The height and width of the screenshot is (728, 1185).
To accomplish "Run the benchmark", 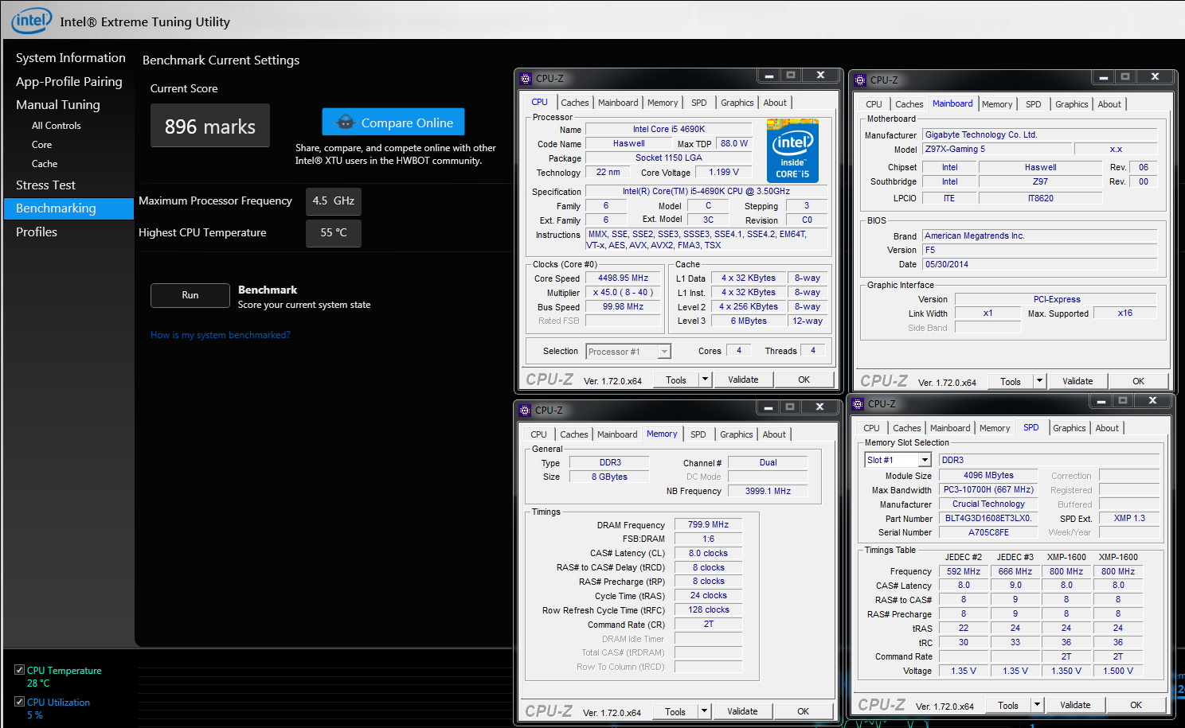I will (190, 295).
